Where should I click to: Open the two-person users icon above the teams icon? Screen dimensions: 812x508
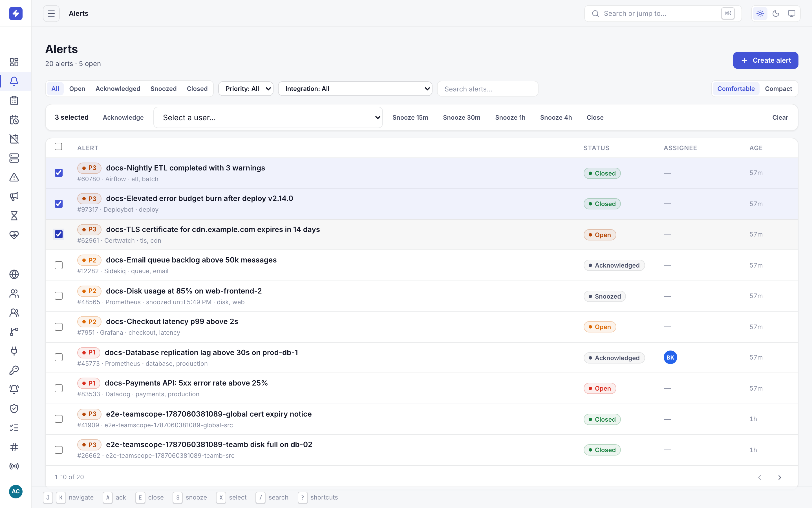coord(14,293)
